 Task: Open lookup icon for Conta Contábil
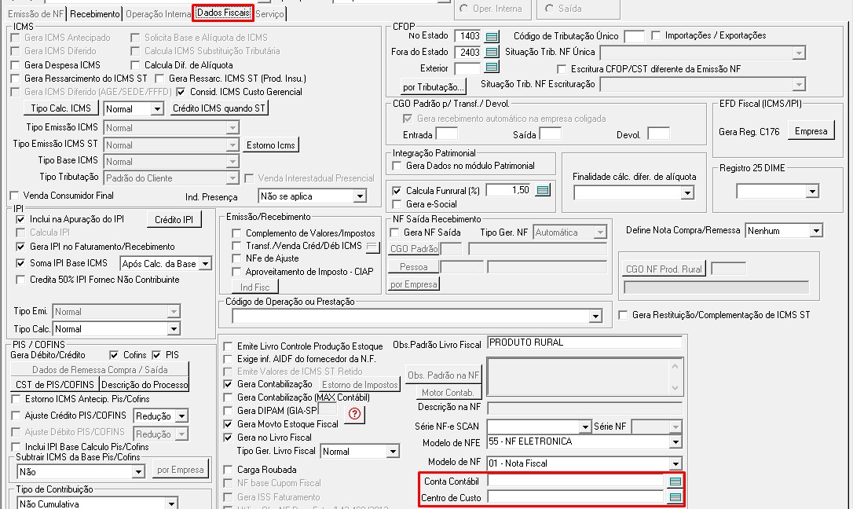675,482
